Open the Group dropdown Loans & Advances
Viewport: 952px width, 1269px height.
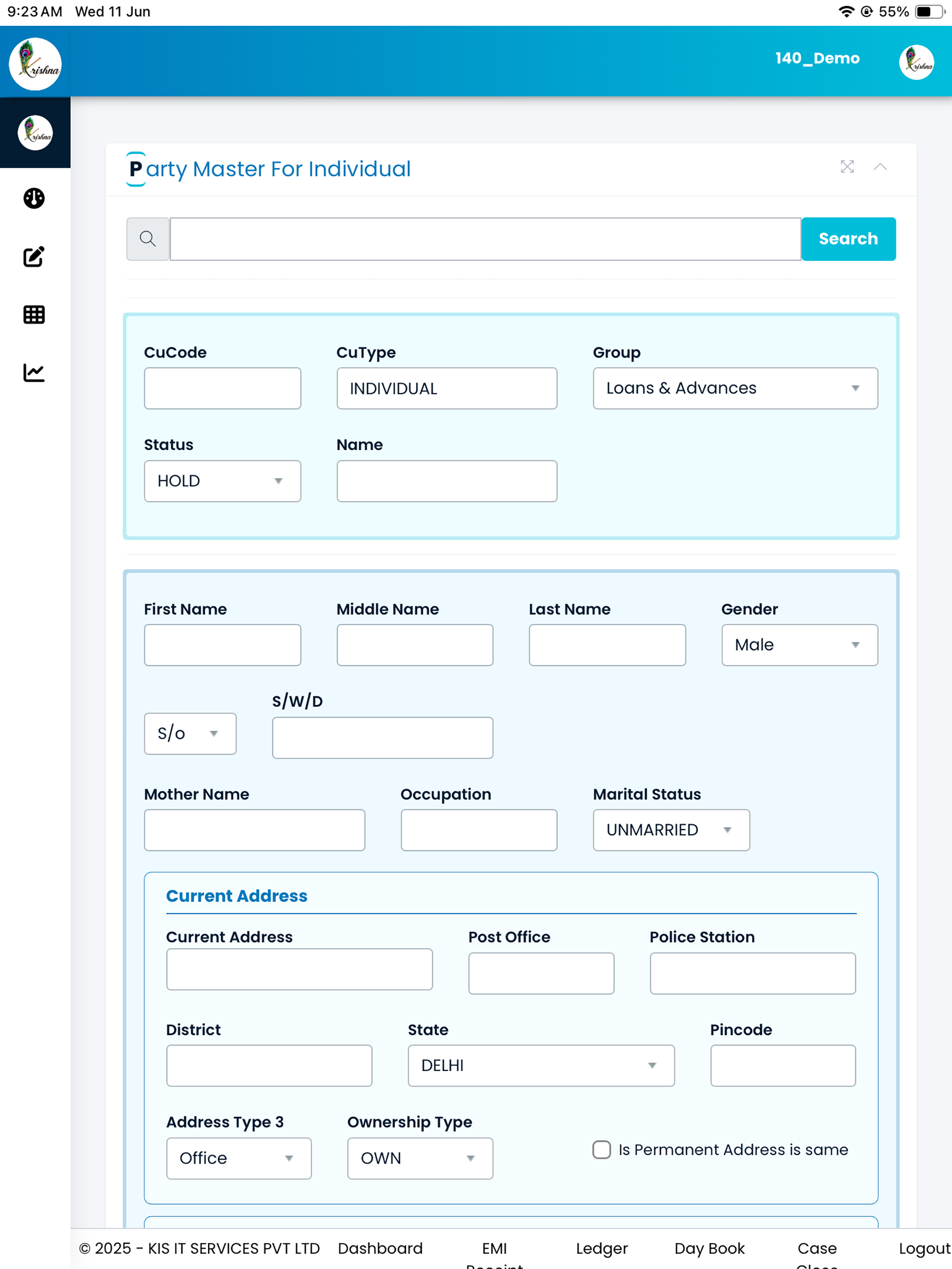[735, 388]
